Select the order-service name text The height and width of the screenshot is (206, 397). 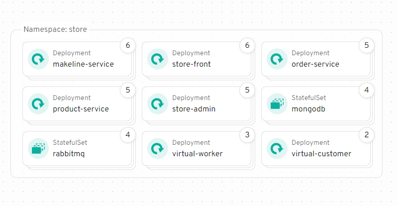(x=315, y=64)
